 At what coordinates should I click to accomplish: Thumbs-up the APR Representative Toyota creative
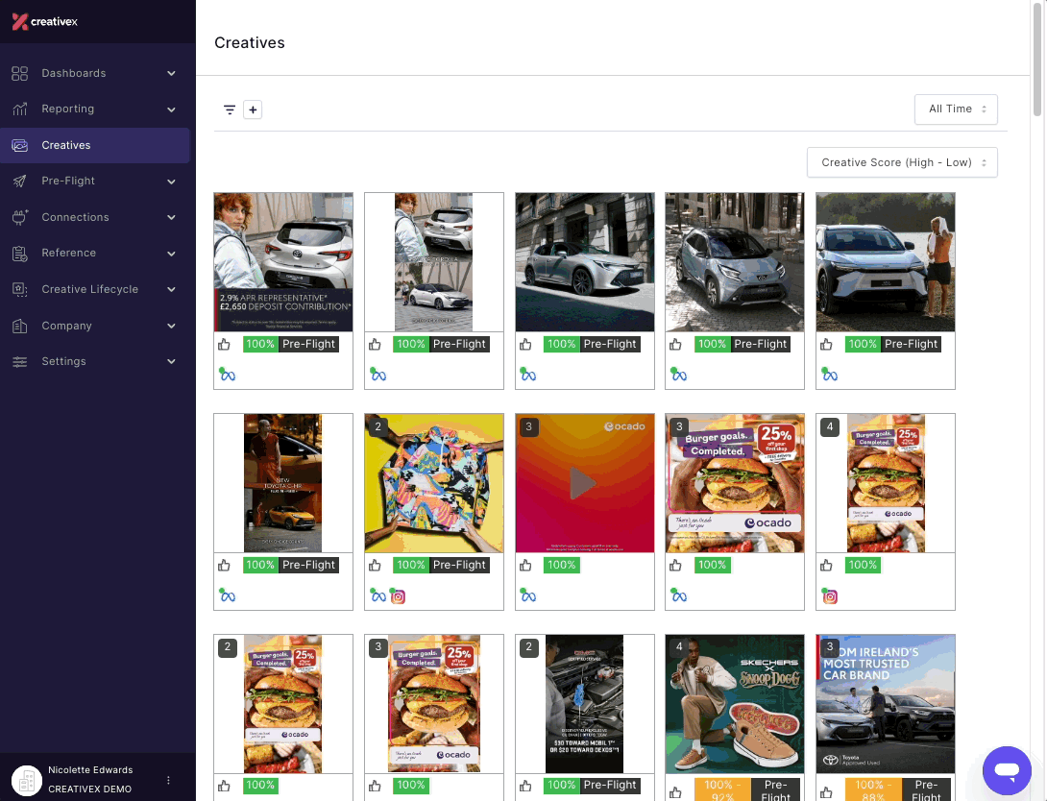(224, 345)
